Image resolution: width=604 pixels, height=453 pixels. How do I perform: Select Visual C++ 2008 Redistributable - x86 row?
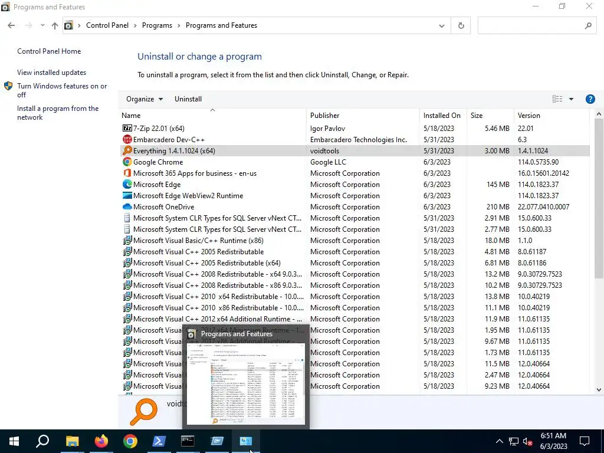[354, 285]
